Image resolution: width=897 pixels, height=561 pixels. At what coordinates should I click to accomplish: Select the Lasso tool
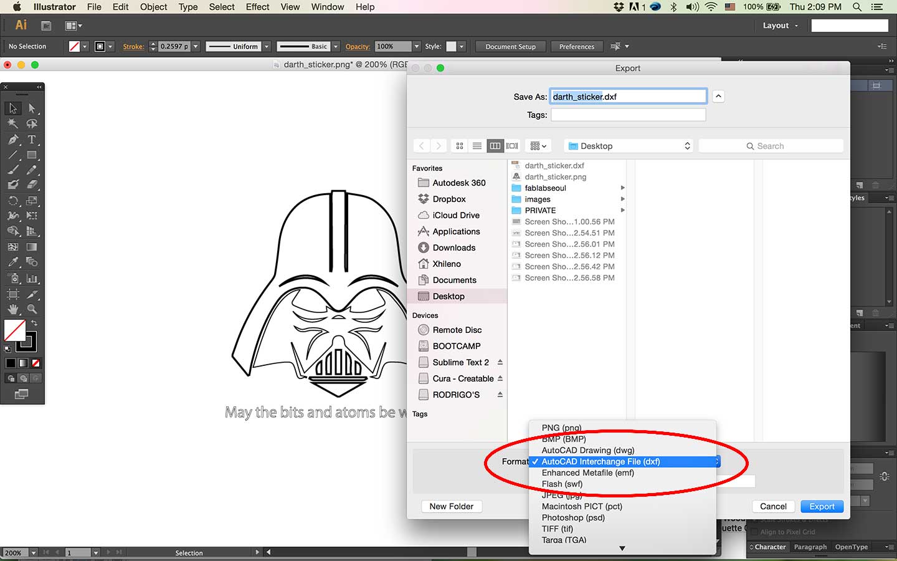[32, 124]
